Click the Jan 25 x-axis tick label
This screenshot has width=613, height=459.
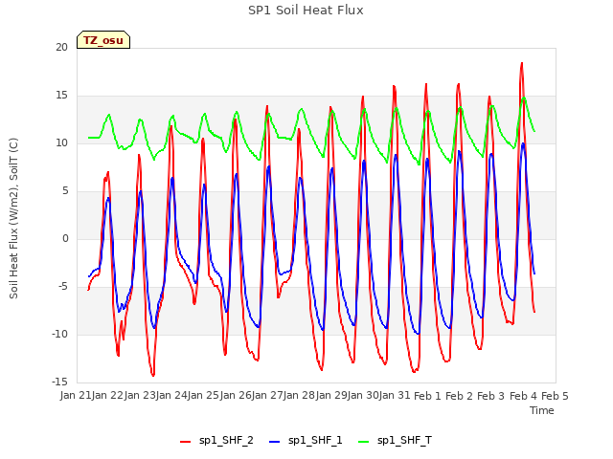[203, 396]
